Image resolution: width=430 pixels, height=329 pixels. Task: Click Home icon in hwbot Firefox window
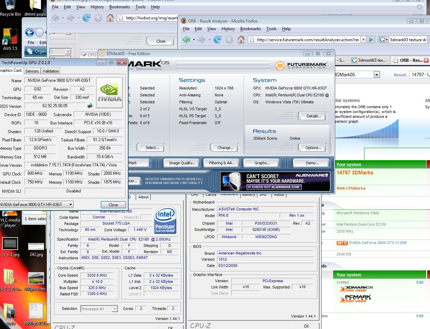(110, 18)
